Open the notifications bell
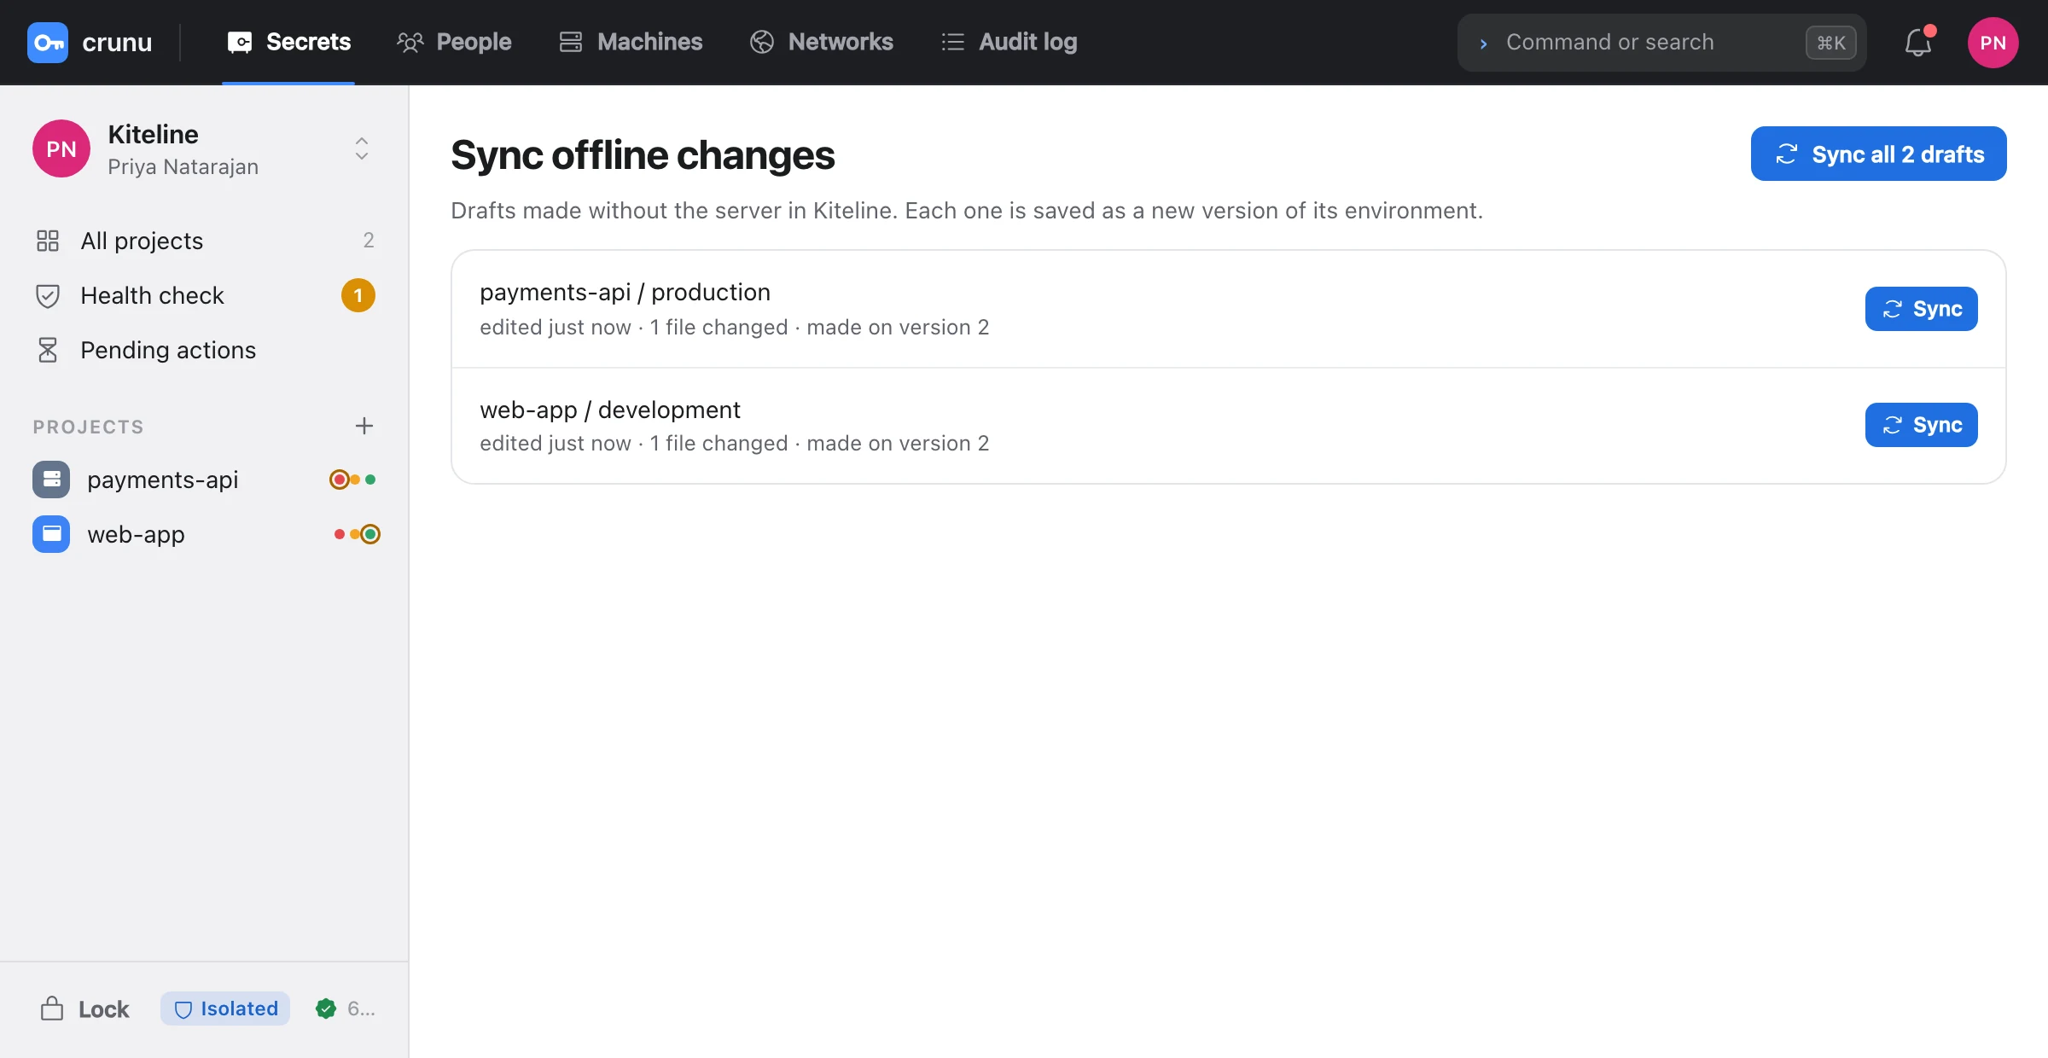 1918,43
